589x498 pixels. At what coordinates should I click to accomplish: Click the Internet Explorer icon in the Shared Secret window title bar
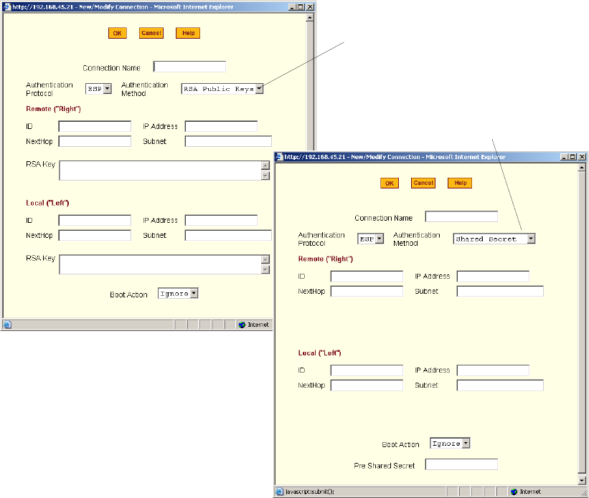280,157
